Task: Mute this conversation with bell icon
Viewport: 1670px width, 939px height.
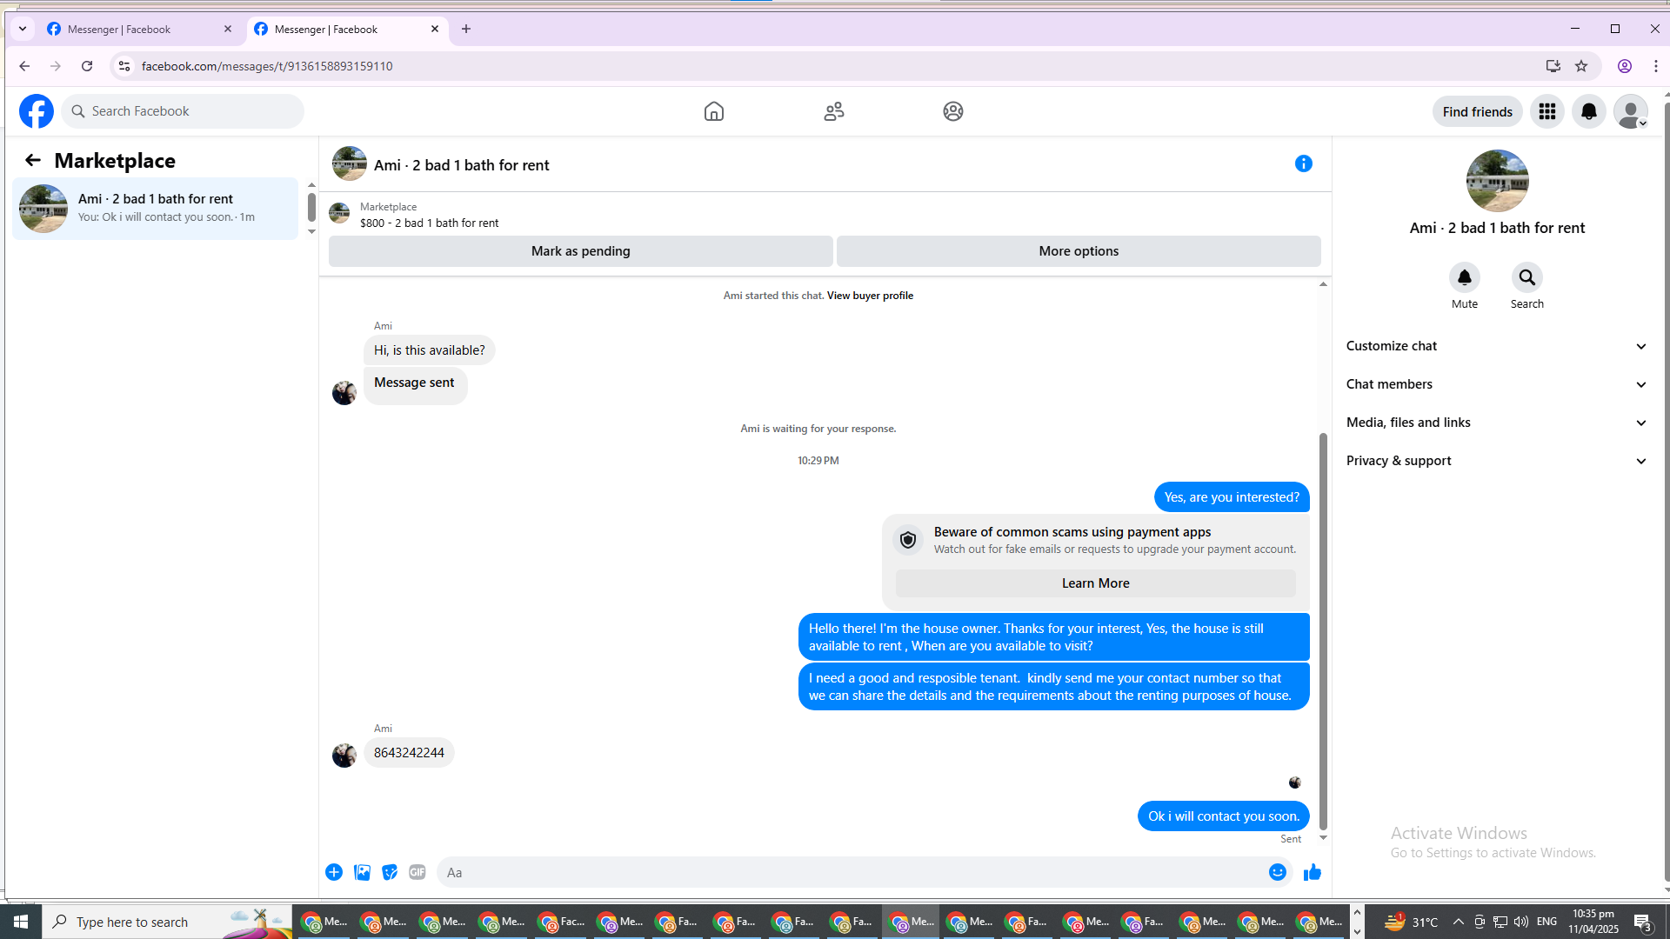Action: 1465,277
